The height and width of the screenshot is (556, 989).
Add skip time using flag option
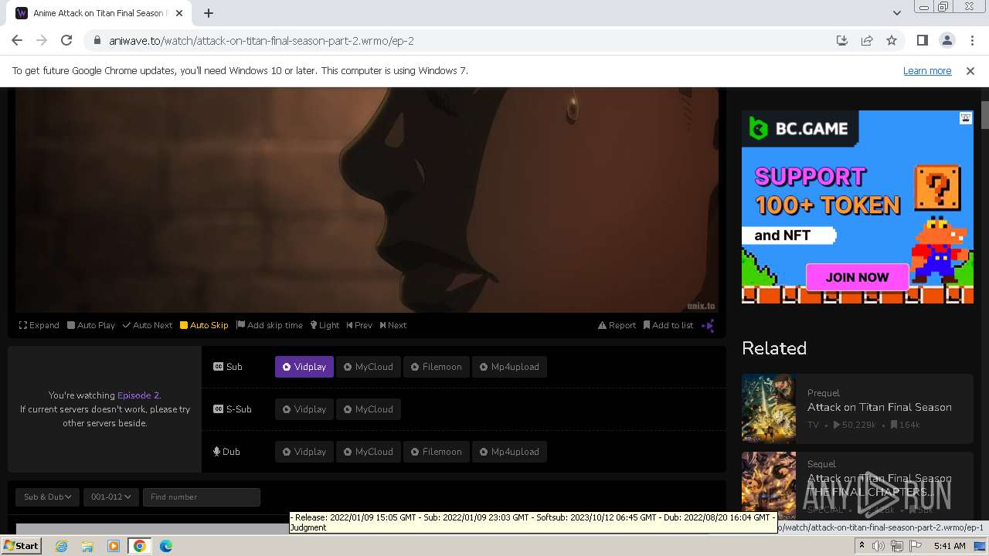click(x=270, y=325)
